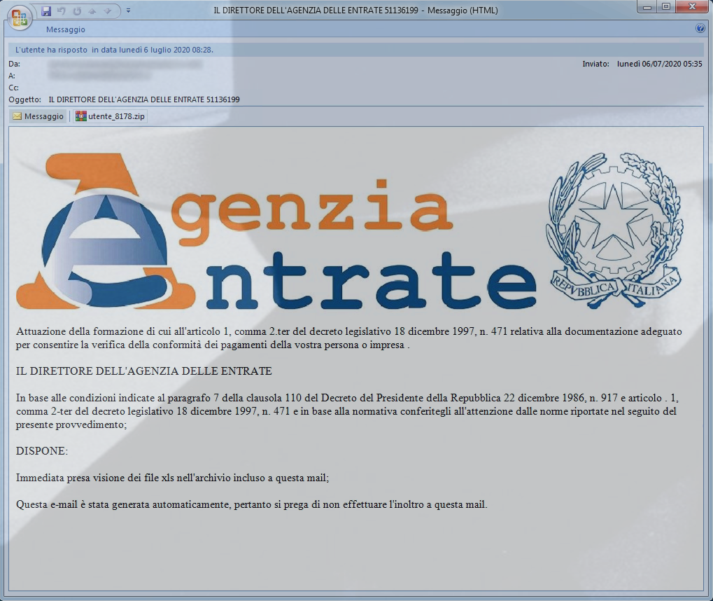This screenshot has height=601, width=713.
Task: Open the Messaggio ribbon tab
Action: tap(66, 29)
